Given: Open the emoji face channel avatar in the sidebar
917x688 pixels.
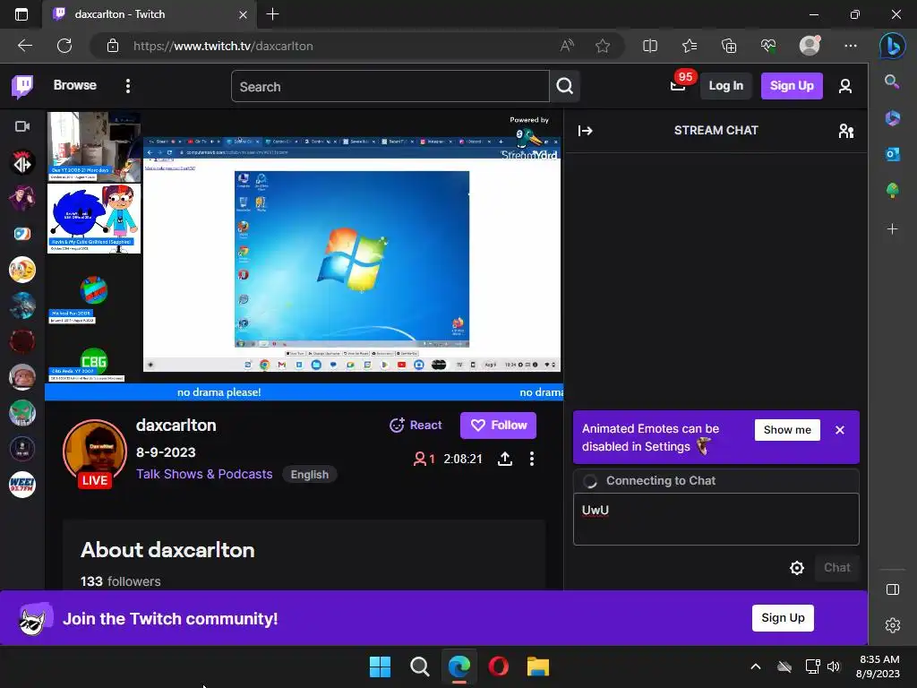Looking at the screenshot, I should point(22,270).
